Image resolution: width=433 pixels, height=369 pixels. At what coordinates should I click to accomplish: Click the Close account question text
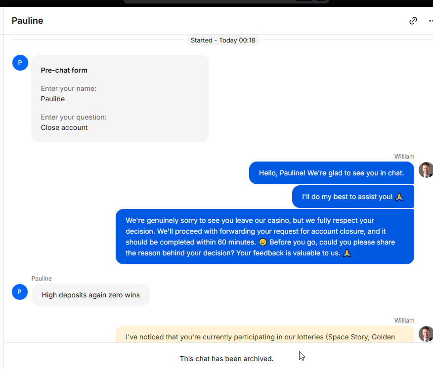(64, 127)
